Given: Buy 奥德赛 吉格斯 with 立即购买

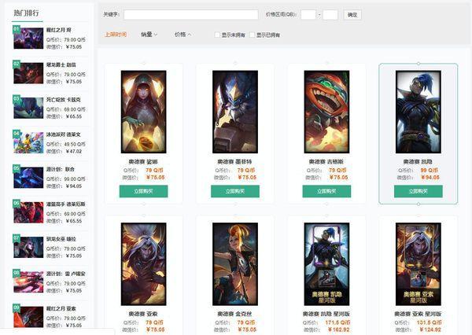Looking at the screenshot, I should [x=326, y=191].
